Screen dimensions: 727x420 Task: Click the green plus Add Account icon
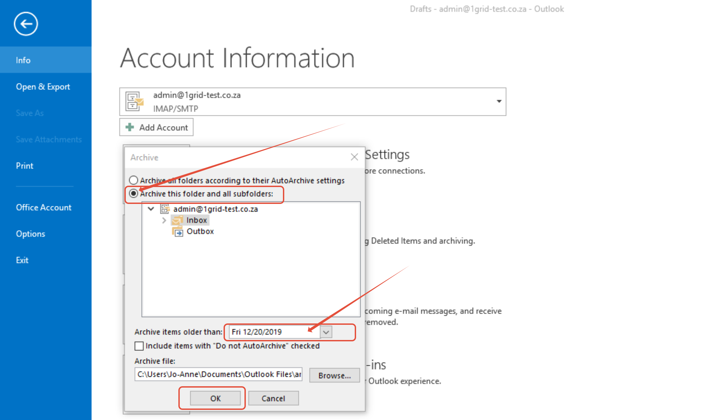click(130, 127)
